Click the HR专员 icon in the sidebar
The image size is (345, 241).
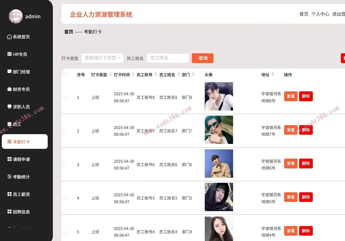pos(9,54)
